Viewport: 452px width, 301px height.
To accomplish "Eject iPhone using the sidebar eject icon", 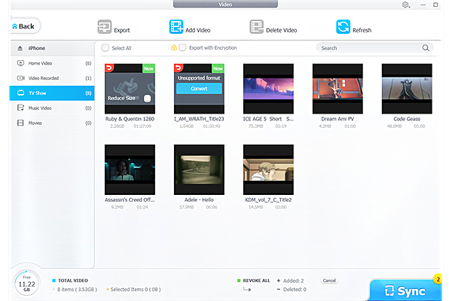I will tap(20, 48).
